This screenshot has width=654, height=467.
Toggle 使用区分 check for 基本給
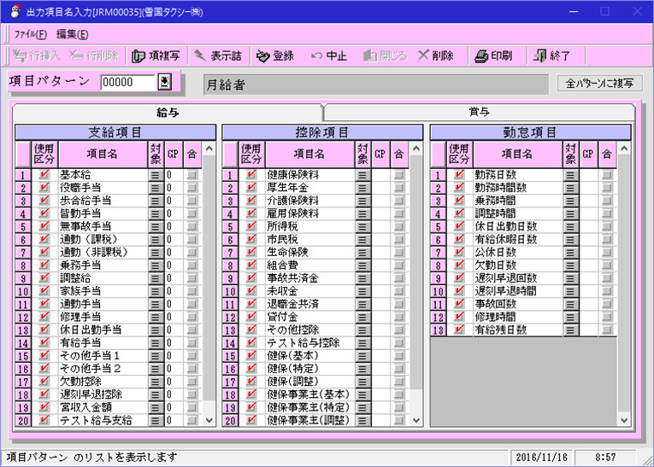click(44, 175)
